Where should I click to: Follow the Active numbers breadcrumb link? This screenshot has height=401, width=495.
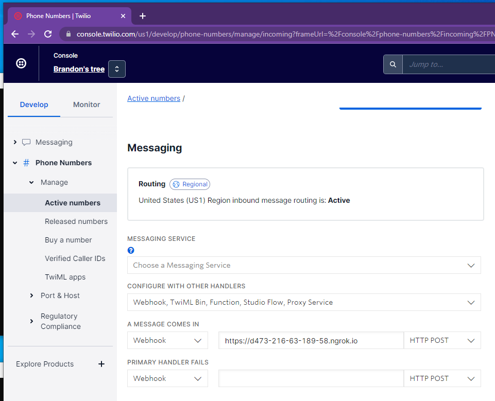153,98
